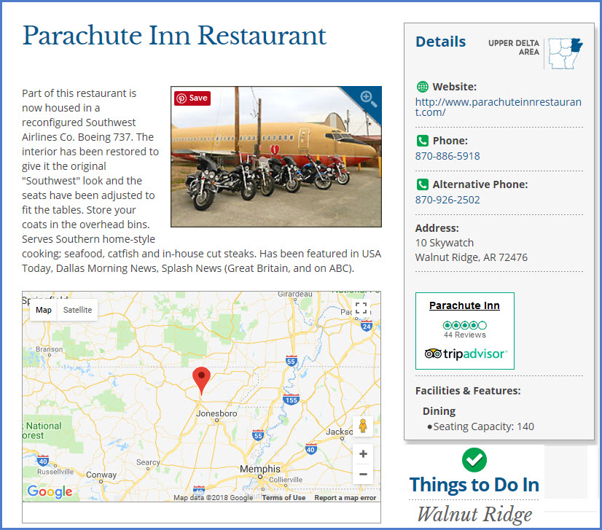Click the Upper Delta Area state map icon

tap(565, 53)
